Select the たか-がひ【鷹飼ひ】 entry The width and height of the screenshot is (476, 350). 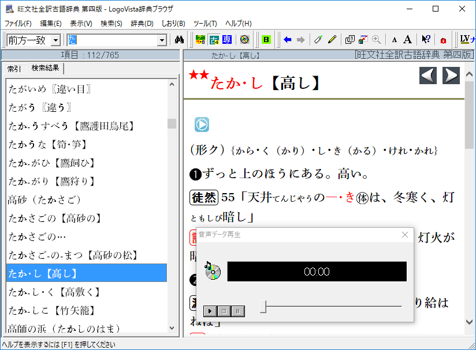(87, 163)
